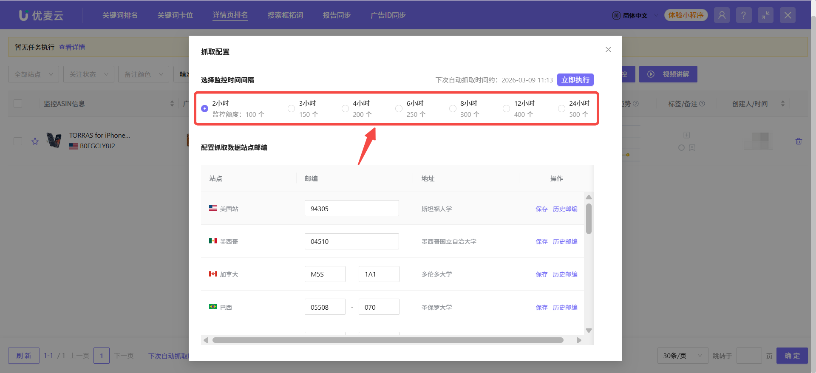Sort by 监控ASIN信息 column arrows
Viewport: 816px width, 373px height.
click(x=172, y=104)
